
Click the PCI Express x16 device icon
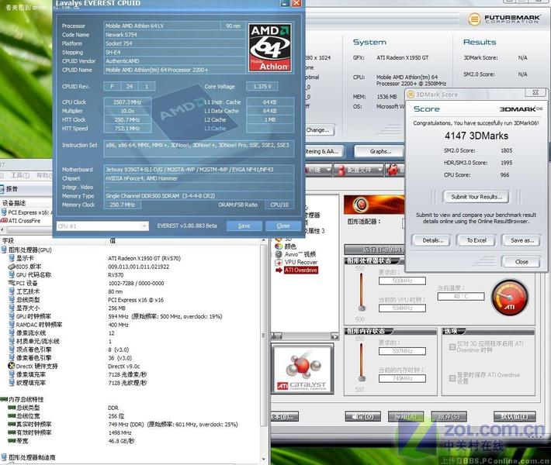(x=4, y=212)
